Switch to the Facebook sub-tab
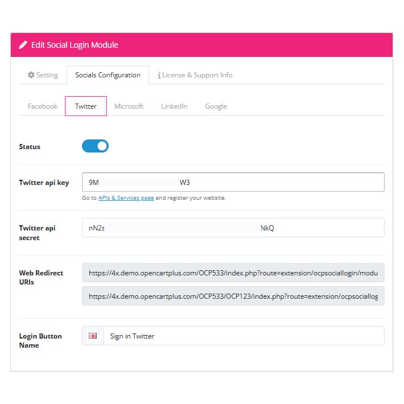This screenshot has height=404, width=404. coord(43,106)
